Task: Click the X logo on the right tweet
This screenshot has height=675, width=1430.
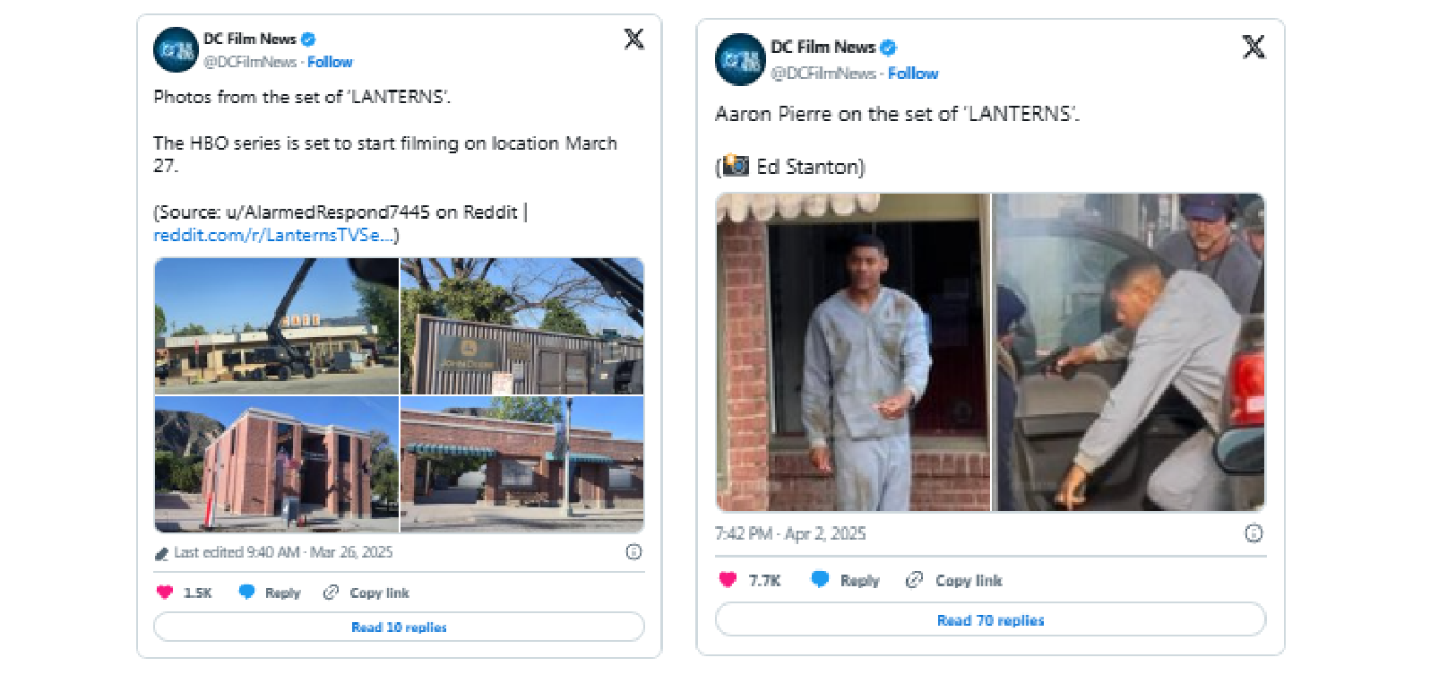Action: (x=1253, y=47)
